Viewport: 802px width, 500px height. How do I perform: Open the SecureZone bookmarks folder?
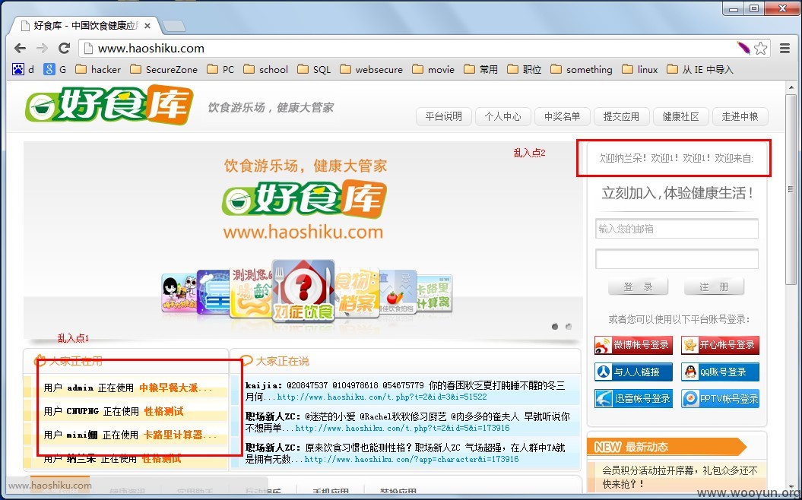click(x=163, y=69)
